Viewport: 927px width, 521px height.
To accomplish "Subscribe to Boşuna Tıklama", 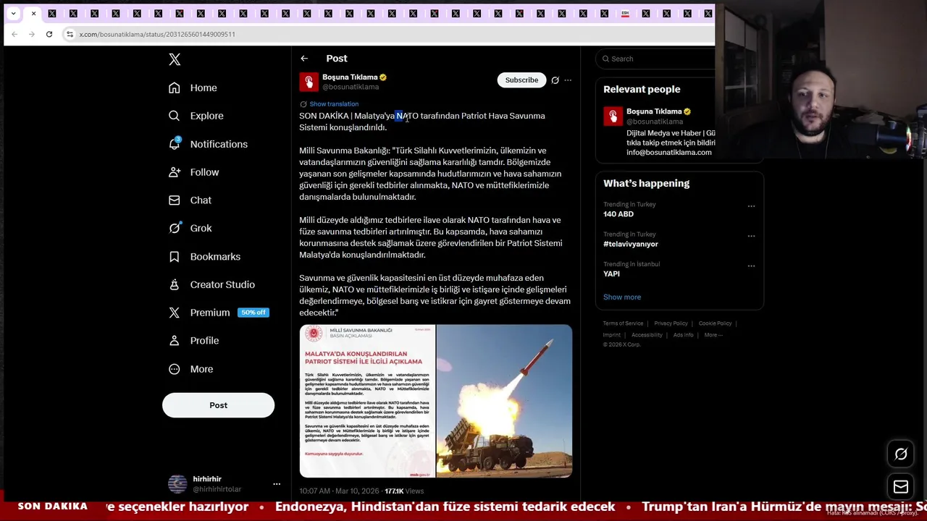I will point(521,80).
